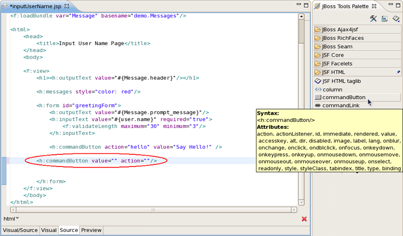Close the inputUserName.jsp editor tab

coord(67,6)
